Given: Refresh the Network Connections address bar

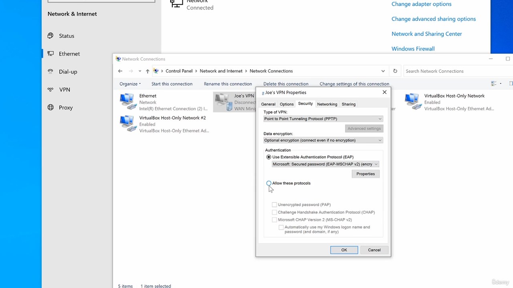Looking at the screenshot, I should click(x=395, y=71).
